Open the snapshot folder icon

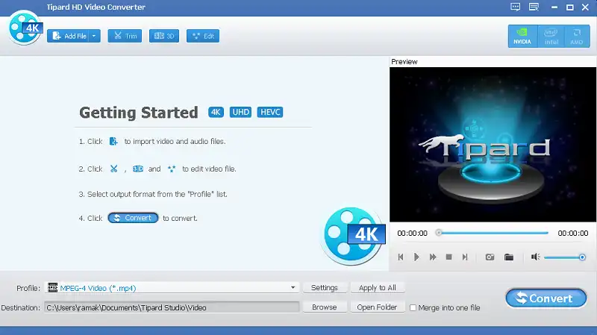509,257
